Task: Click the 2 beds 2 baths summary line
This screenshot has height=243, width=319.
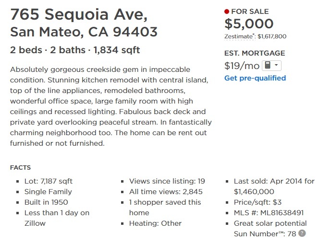Action: click(75, 50)
